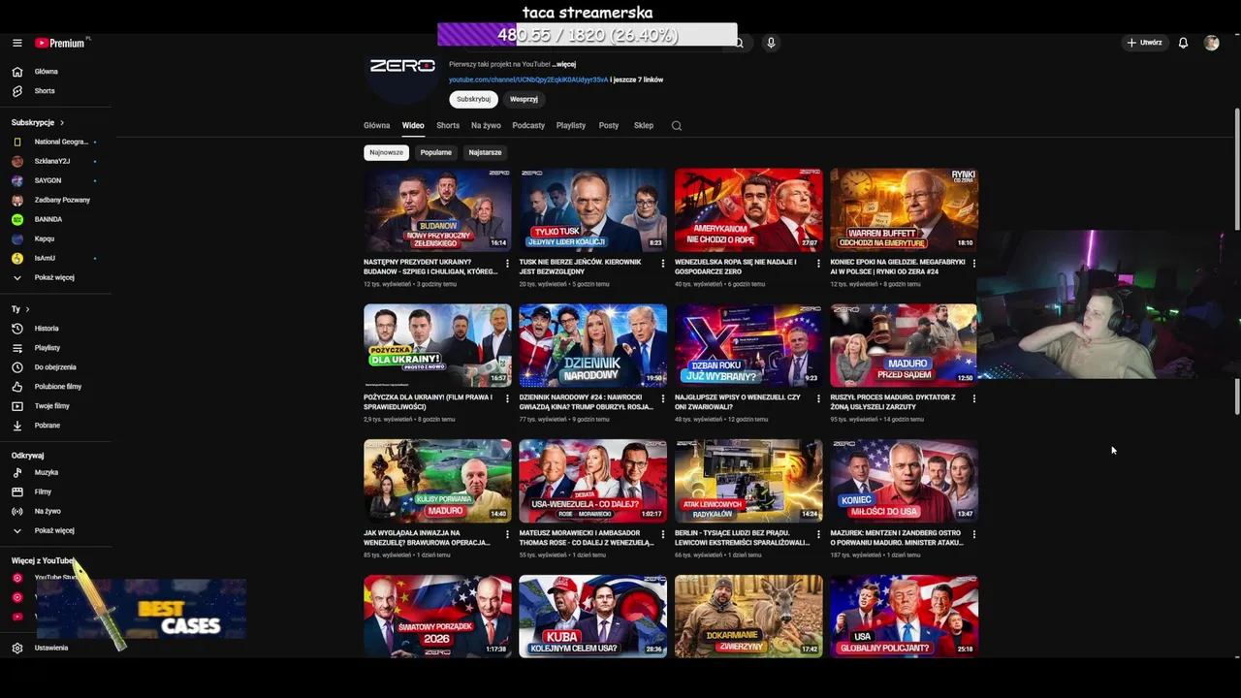Switch to the channel Playlisty tab
1241x698 pixels.
(x=571, y=126)
